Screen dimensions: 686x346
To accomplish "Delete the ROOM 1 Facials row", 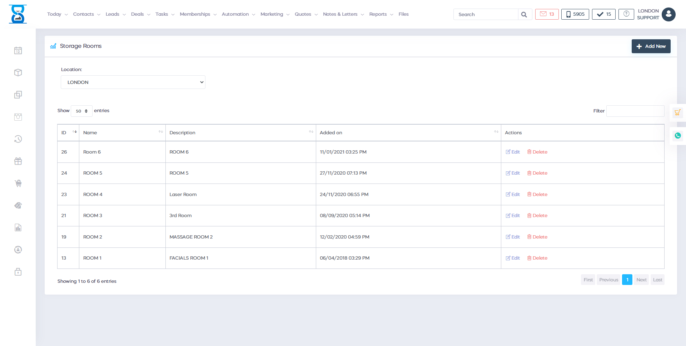I will pos(537,258).
